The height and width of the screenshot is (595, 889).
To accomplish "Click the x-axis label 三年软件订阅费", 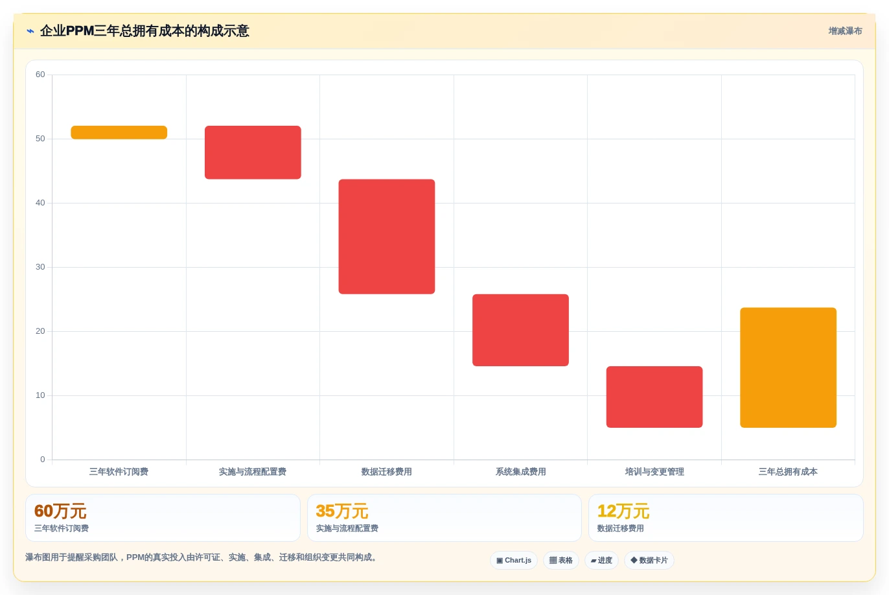I will click(119, 472).
